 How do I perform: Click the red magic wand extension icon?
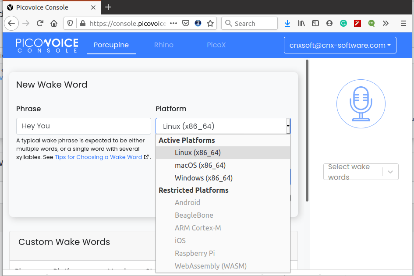[357, 24]
